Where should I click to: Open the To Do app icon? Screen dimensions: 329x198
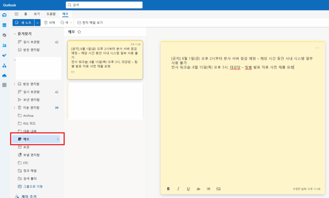[x=4, y=55]
